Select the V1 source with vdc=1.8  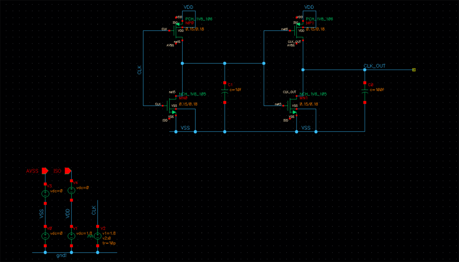point(71,236)
